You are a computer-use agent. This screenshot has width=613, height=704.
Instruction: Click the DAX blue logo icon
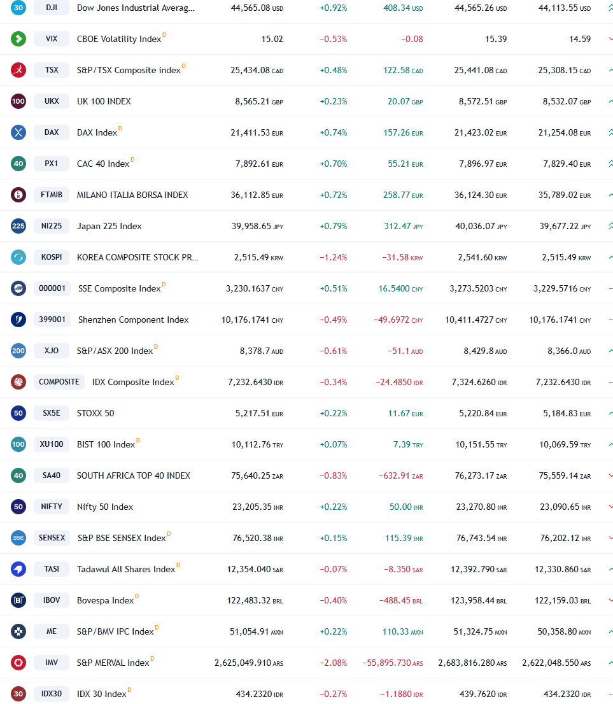click(18, 132)
